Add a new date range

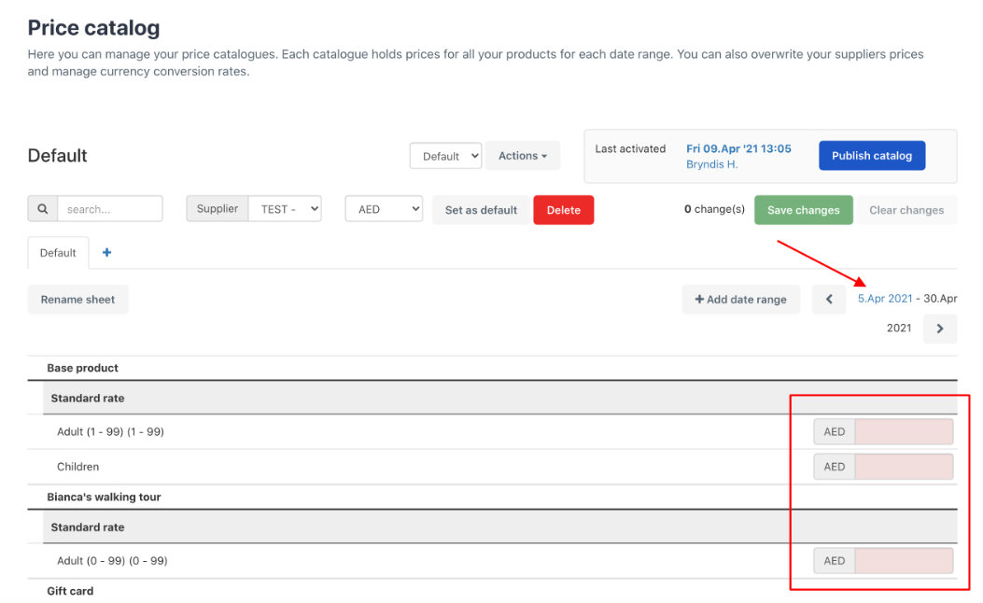coord(741,300)
